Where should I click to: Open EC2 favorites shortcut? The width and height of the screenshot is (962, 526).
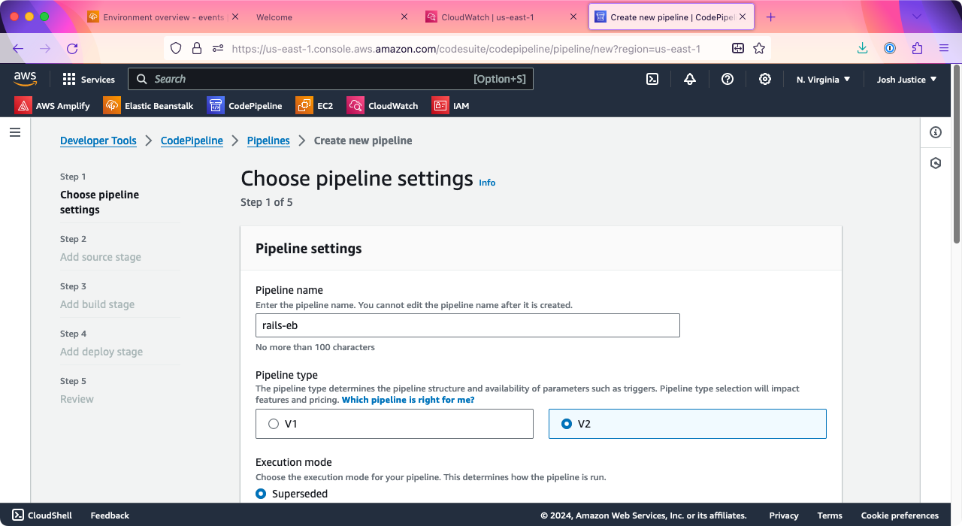[x=315, y=106]
